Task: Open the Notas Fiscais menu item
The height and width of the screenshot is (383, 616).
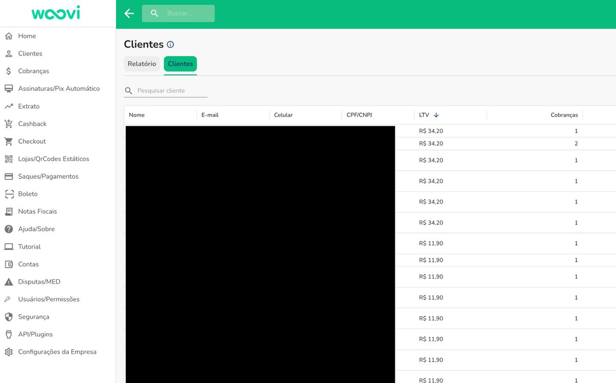Action: 57,212
